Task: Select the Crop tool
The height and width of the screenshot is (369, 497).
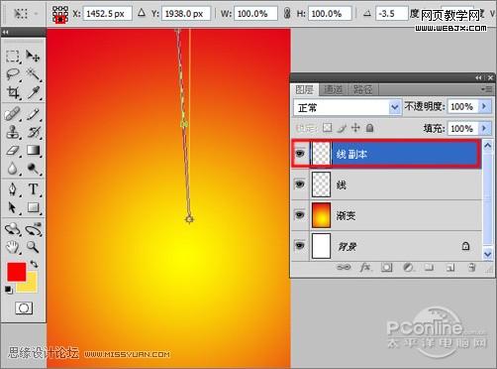Action: tap(13, 92)
